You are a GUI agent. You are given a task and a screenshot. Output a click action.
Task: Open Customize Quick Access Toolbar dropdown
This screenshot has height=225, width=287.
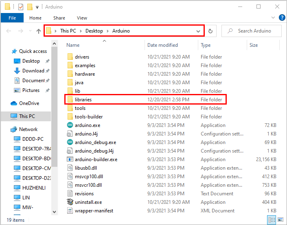37,7
